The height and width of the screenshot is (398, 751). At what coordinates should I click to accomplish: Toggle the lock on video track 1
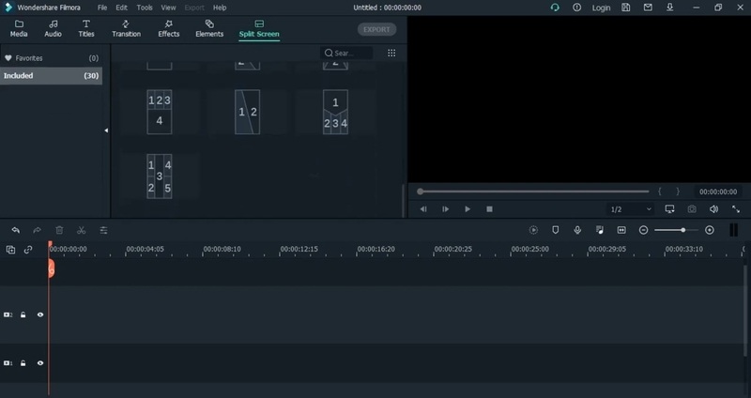click(23, 362)
